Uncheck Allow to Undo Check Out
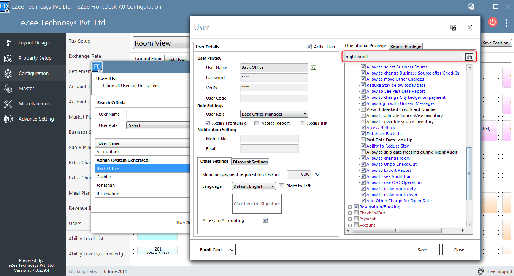The width and height of the screenshot is (514, 276). [x=363, y=164]
